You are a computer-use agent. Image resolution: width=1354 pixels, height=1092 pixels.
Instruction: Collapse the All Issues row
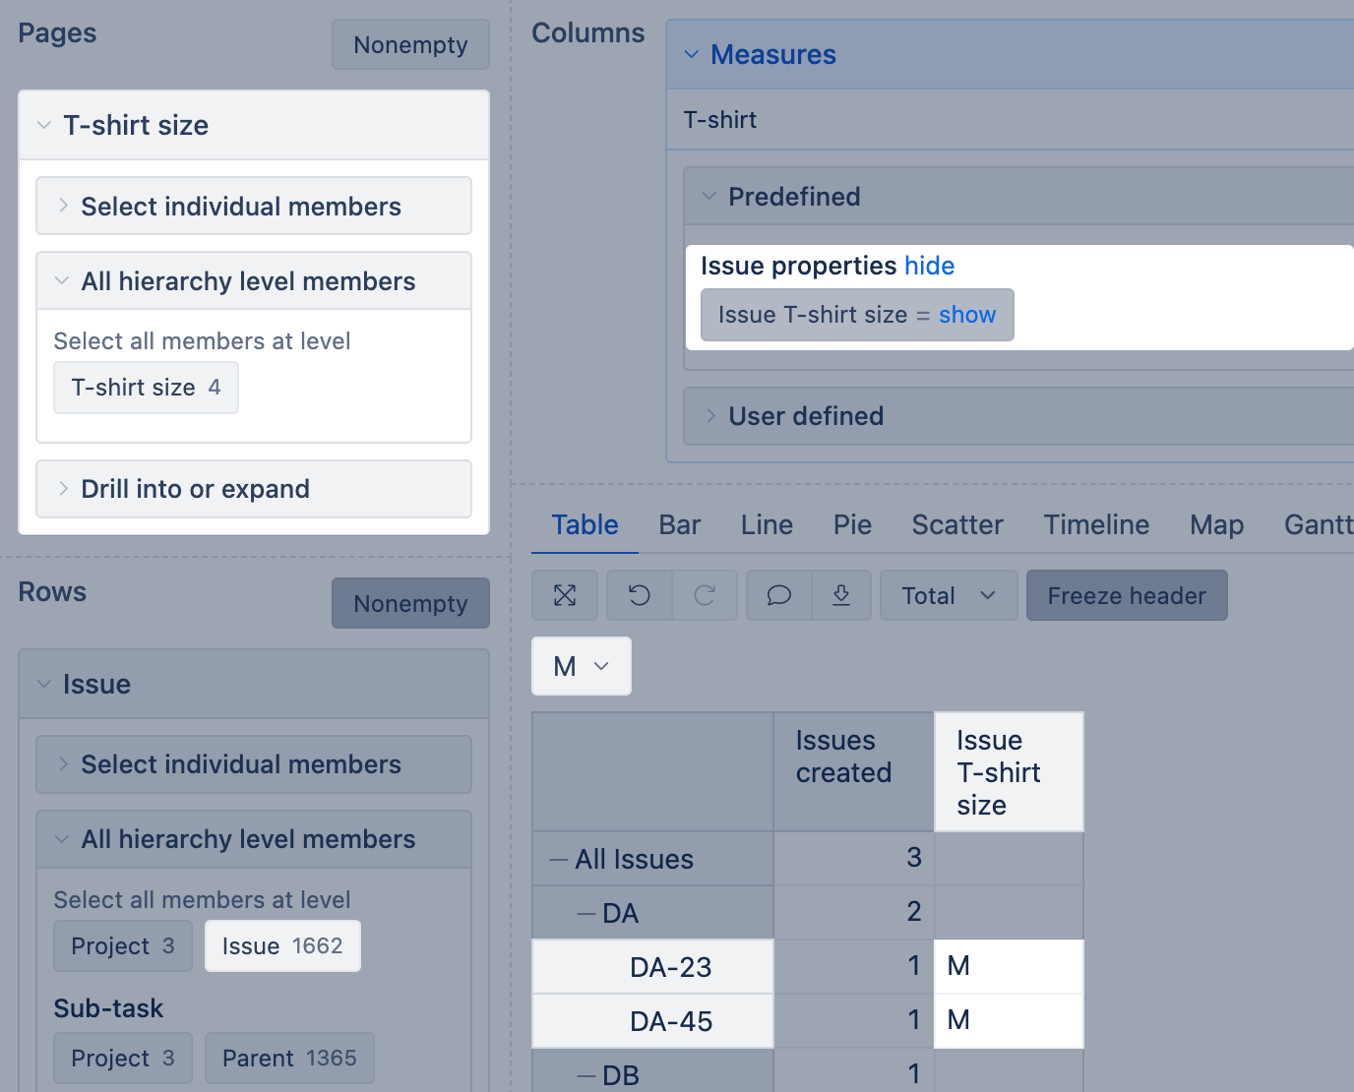point(559,860)
